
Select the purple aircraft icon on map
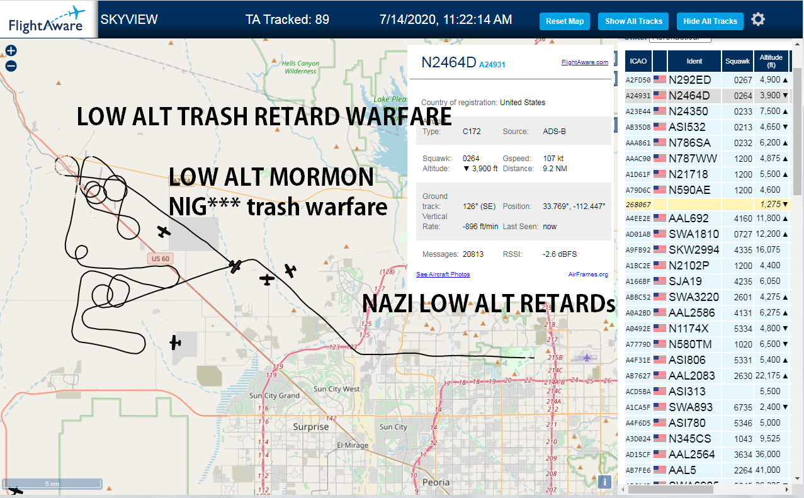(587, 358)
